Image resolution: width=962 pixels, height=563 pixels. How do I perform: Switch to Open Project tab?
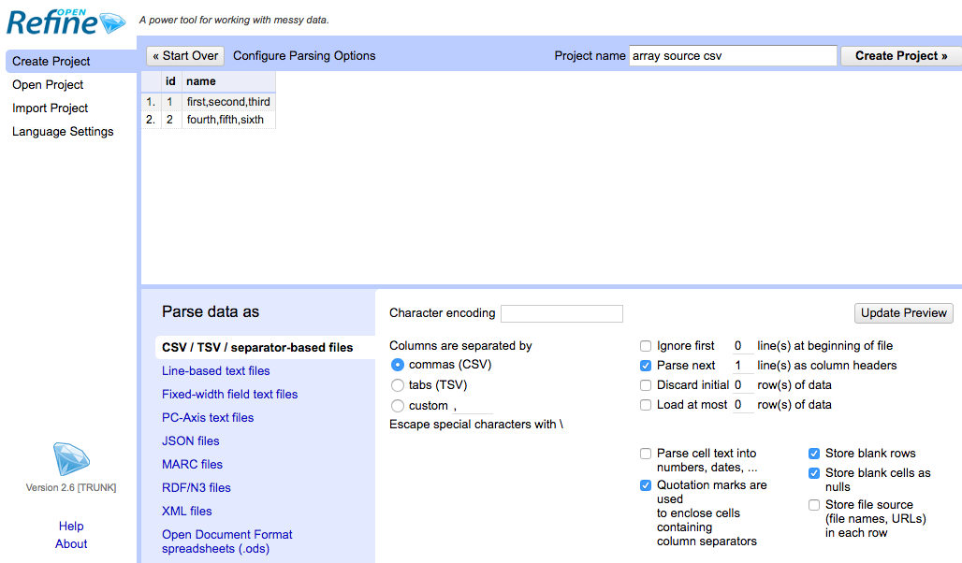click(x=48, y=84)
